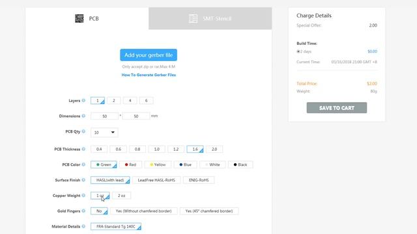Open the Layers info help icon
The height and width of the screenshot is (234, 417).
point(83,100)
